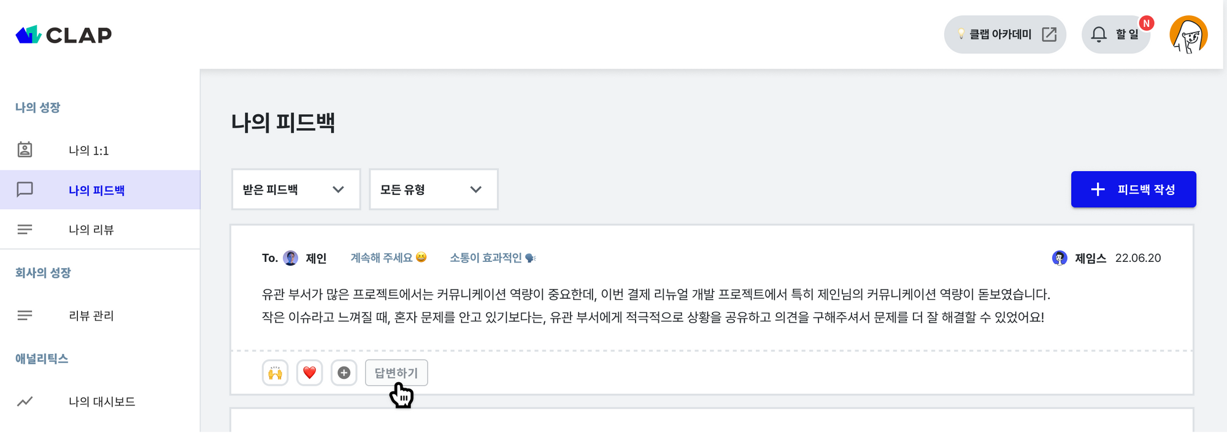The height and width of the screenshot is (433, 1227).
Task: Click the 나의 리뷰 list icon
Action: tap(25, 229)
